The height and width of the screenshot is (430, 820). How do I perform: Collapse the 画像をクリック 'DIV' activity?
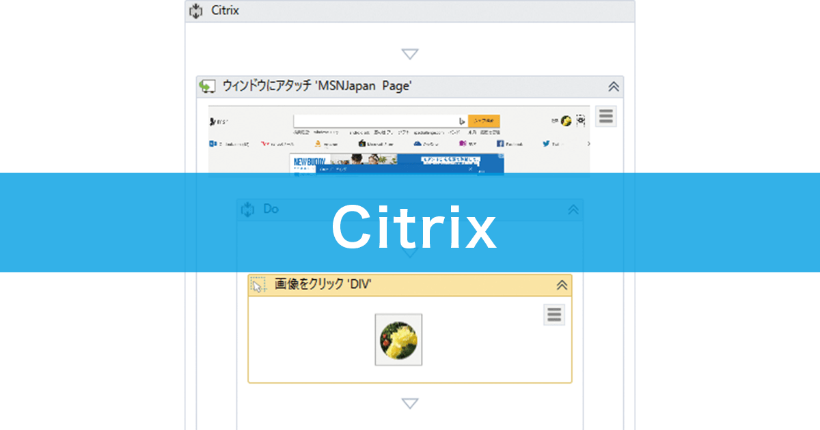[562, 285]
